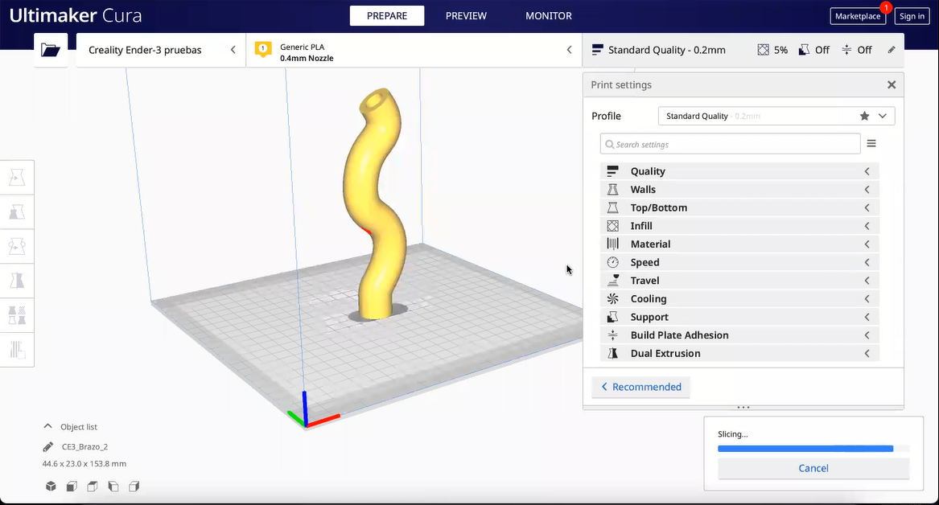
Task: Select the Support Blocker tool
Action: click(17, 349)
